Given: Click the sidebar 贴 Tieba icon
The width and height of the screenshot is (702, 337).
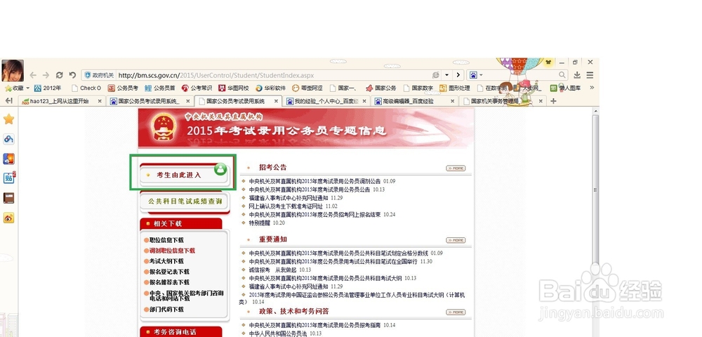Looking at the screenshot, I should [x=9, y=178].
